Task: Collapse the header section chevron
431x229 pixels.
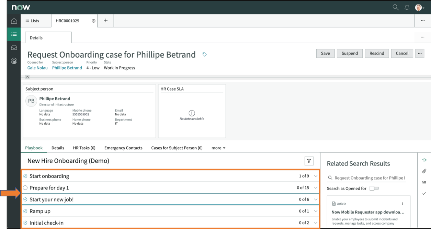Action: [27, 77]
